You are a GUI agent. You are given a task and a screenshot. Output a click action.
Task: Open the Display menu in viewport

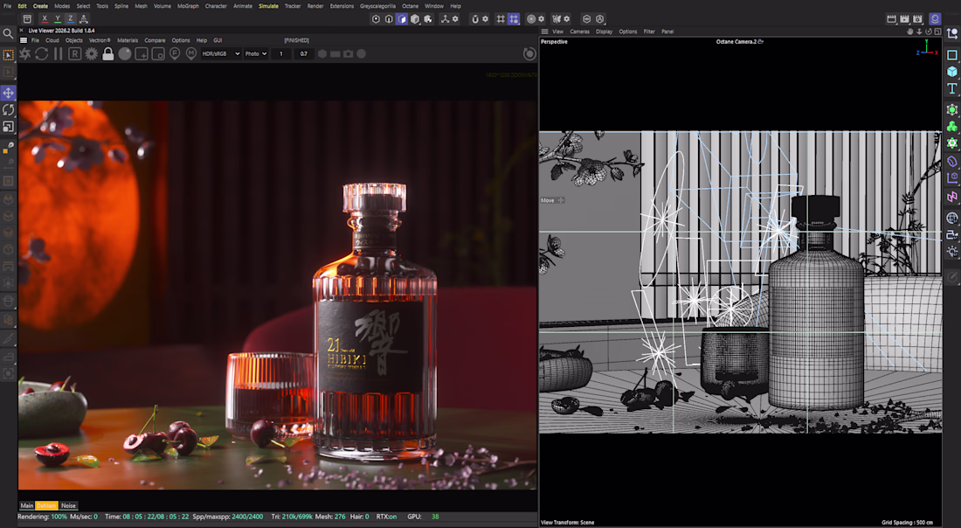coord(605,31)
